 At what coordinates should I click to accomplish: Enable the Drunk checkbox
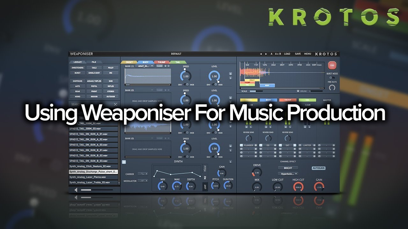(298, 91)
